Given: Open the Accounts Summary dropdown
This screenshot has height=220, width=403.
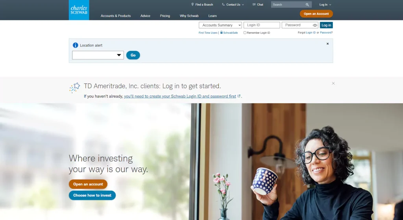Looking at the screenshot, I should [220, 25].
